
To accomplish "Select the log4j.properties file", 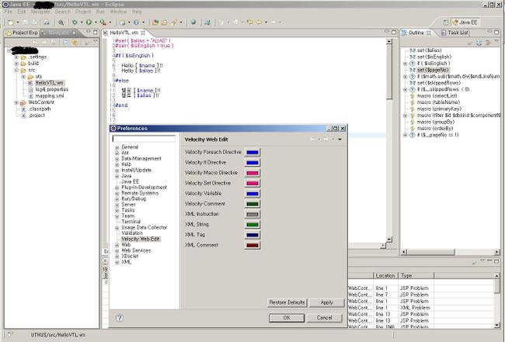I will (52, 89).
